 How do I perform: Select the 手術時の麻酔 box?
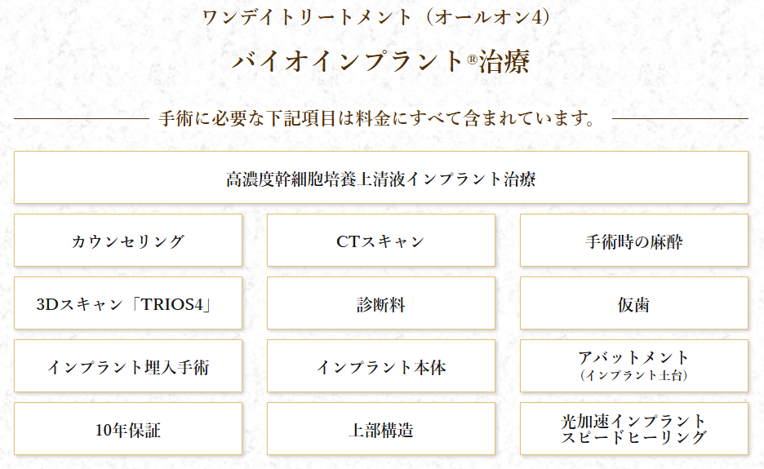pos(634,241)
